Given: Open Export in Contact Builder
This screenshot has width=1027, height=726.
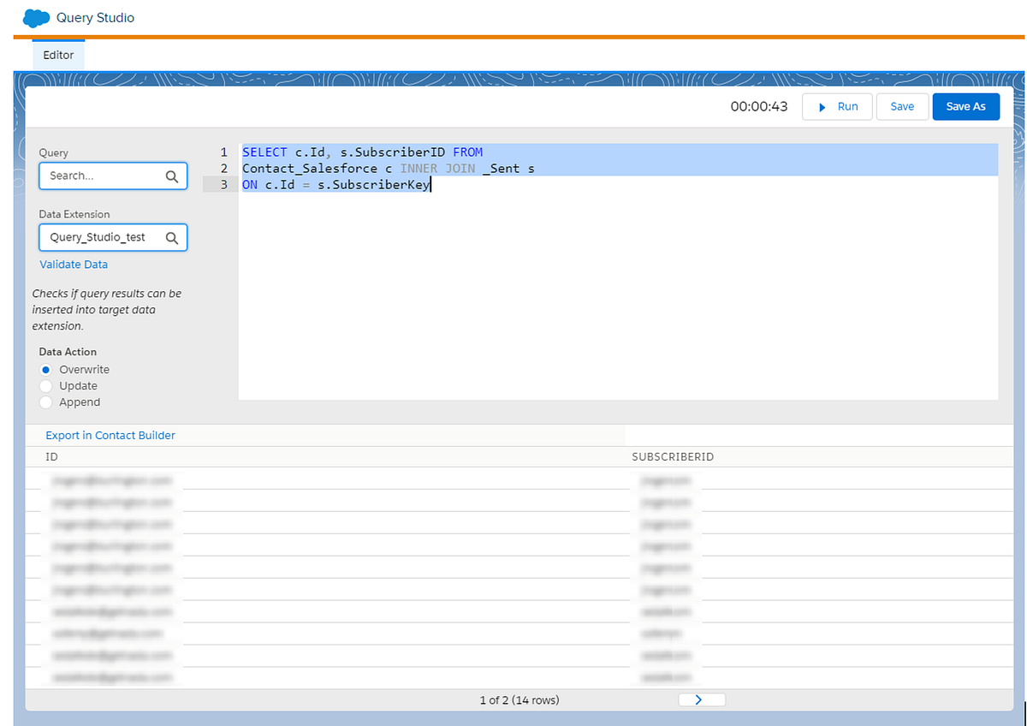Looking at the screenshot, I should pyautogui.click(x=110, y=435).
